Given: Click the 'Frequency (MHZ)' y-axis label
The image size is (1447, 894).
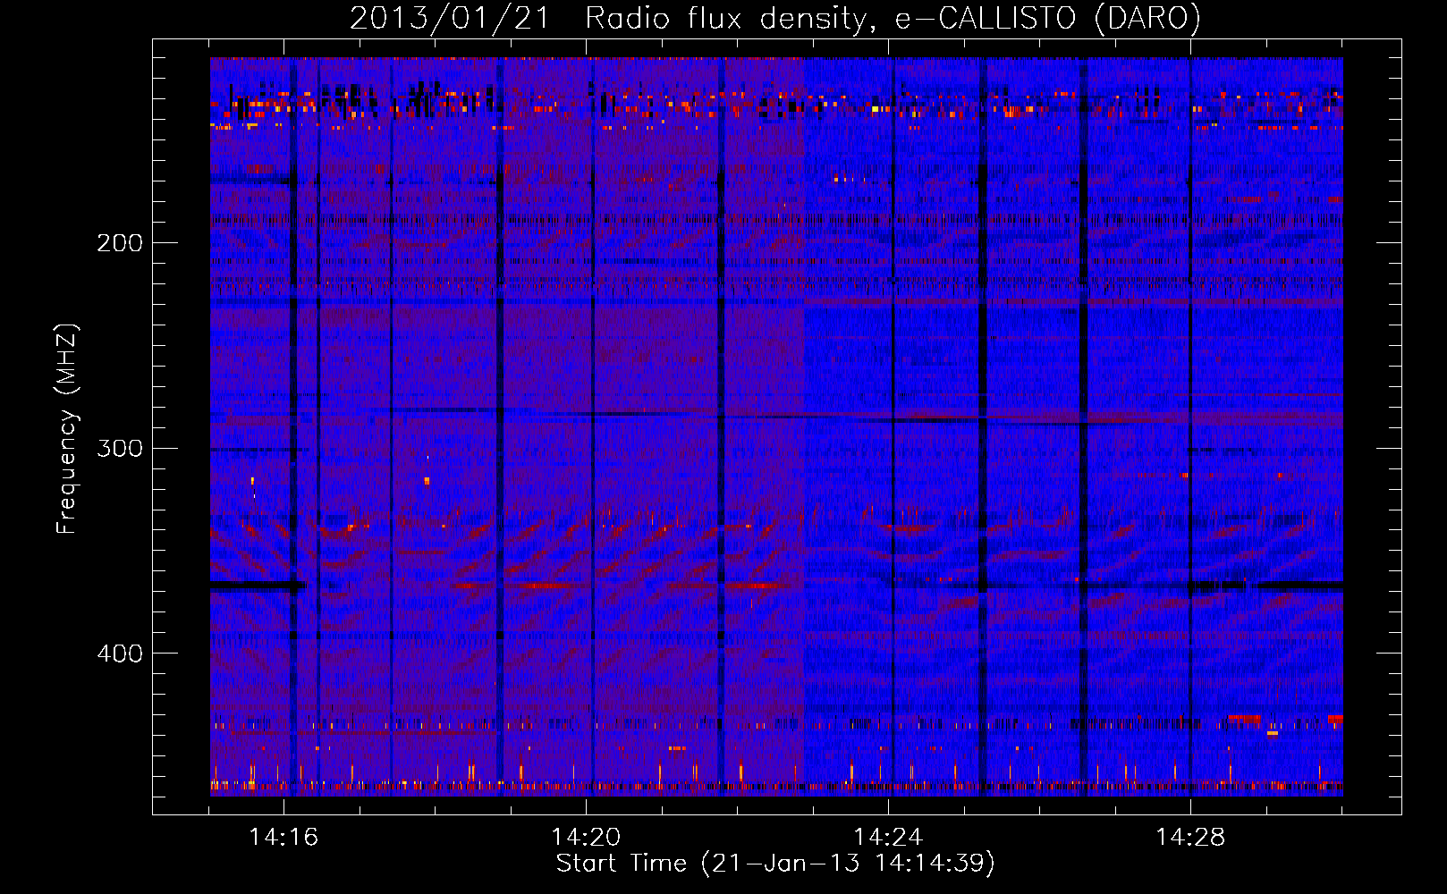Looking at the screenshot, I should point(67,429).
